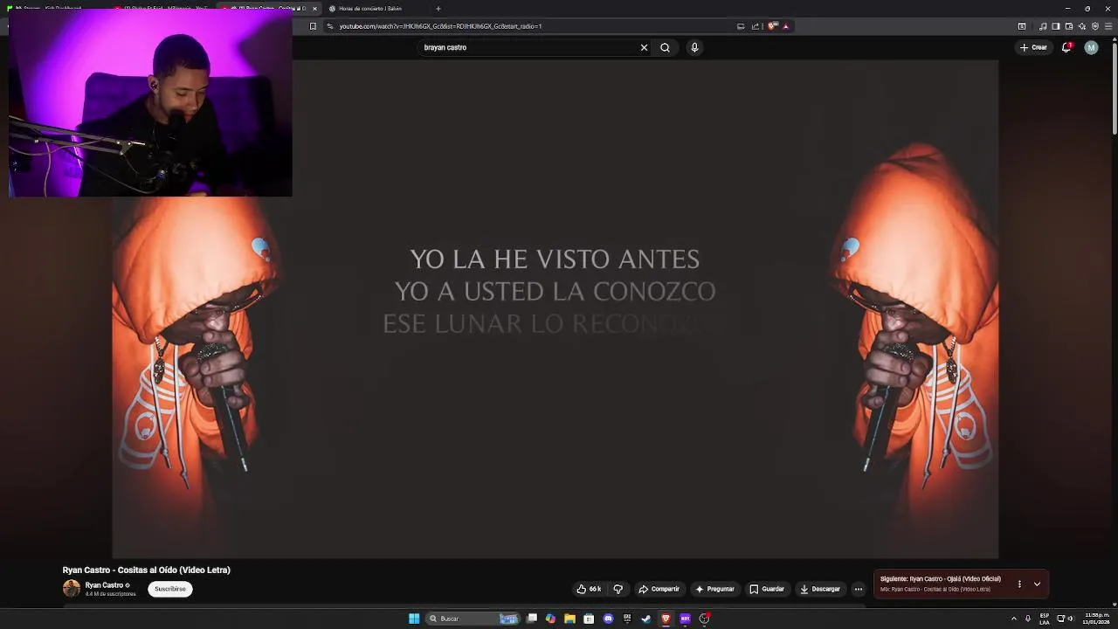Switch to 'Horas de concierto J Balvin' tab

click(369, 9)
